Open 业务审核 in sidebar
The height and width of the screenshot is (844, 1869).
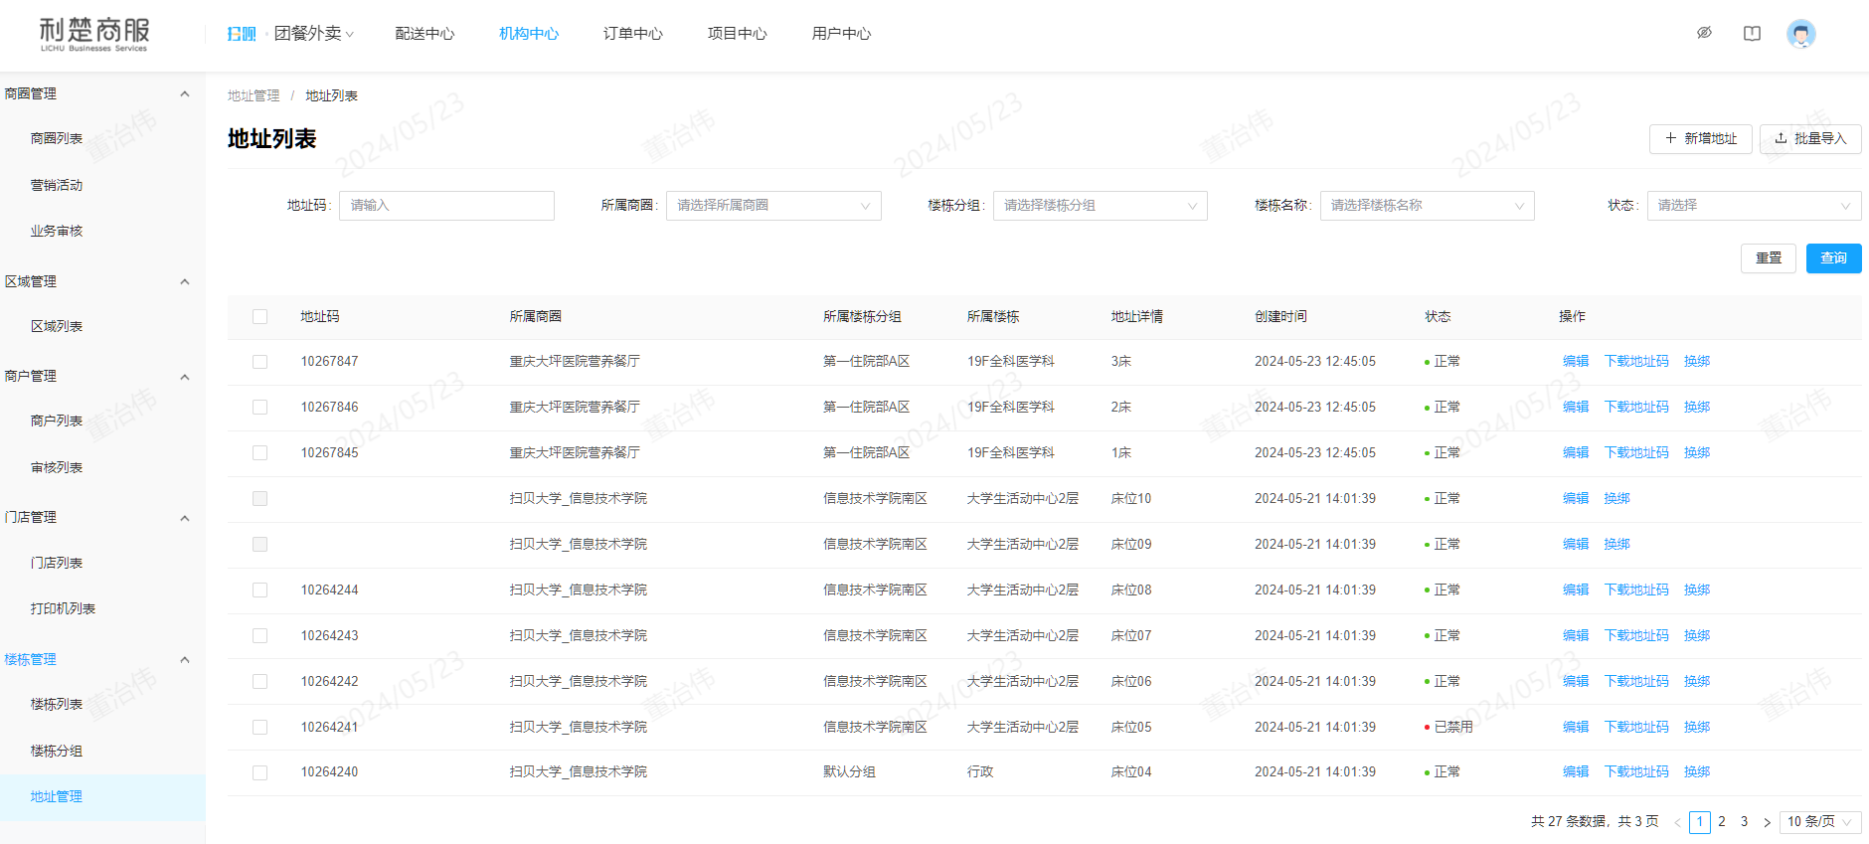click(x=57, y=231)
